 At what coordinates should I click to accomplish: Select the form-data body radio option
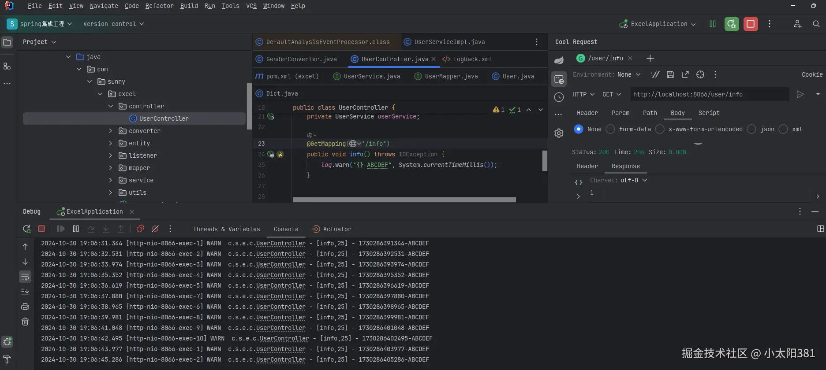tap(610, 129)
